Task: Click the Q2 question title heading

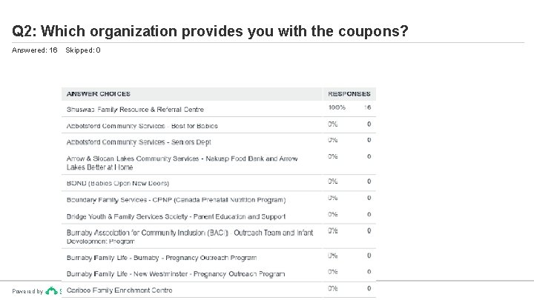Action: click(210, 32)
